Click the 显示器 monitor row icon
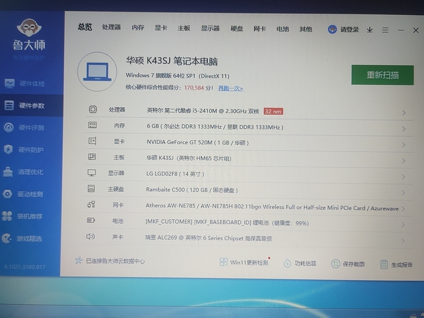The height and width of the screenshot is (318, 424). [91, 173]
